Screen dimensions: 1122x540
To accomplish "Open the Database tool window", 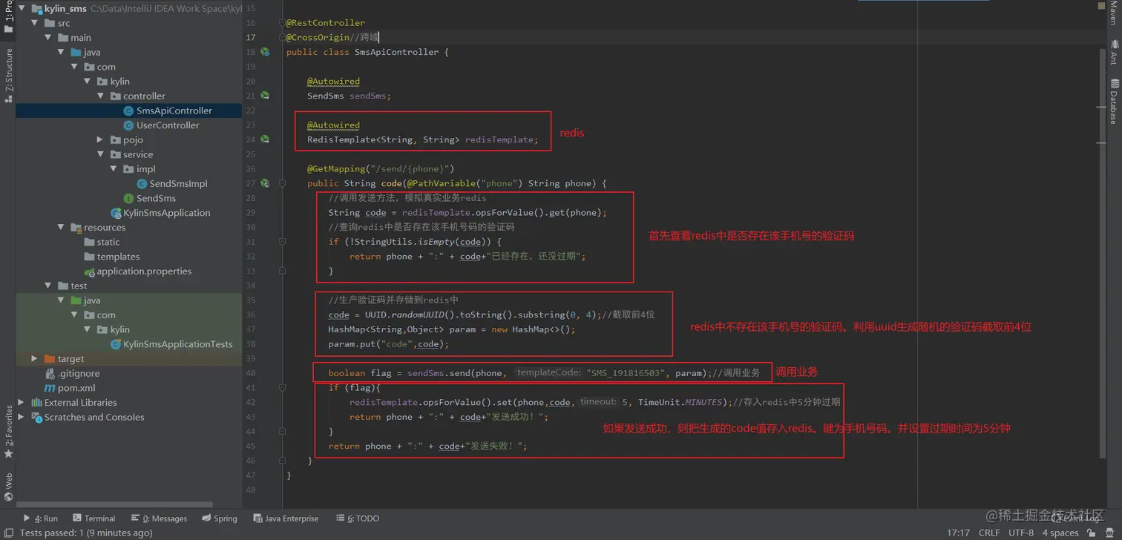I will [1113, 102].
